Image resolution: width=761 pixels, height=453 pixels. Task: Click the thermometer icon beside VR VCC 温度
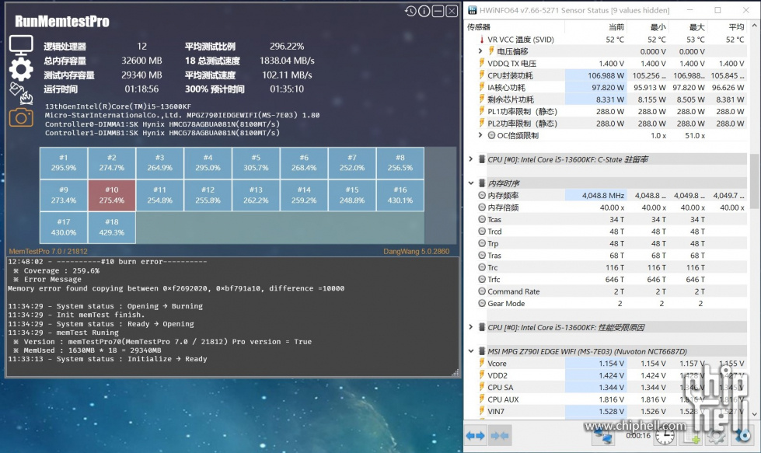481,40
